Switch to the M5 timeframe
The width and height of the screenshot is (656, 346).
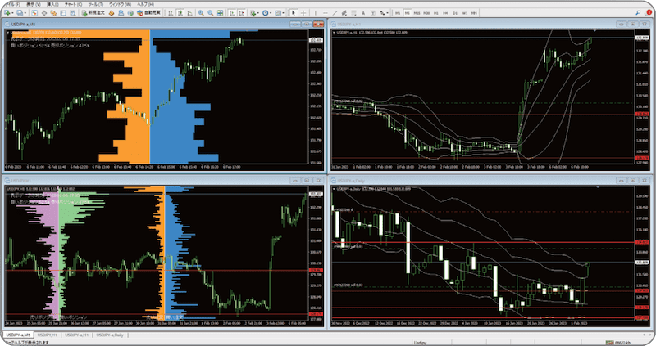click(x=408, y=14)
